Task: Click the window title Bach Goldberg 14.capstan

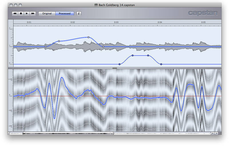Action: click(116, 5)
